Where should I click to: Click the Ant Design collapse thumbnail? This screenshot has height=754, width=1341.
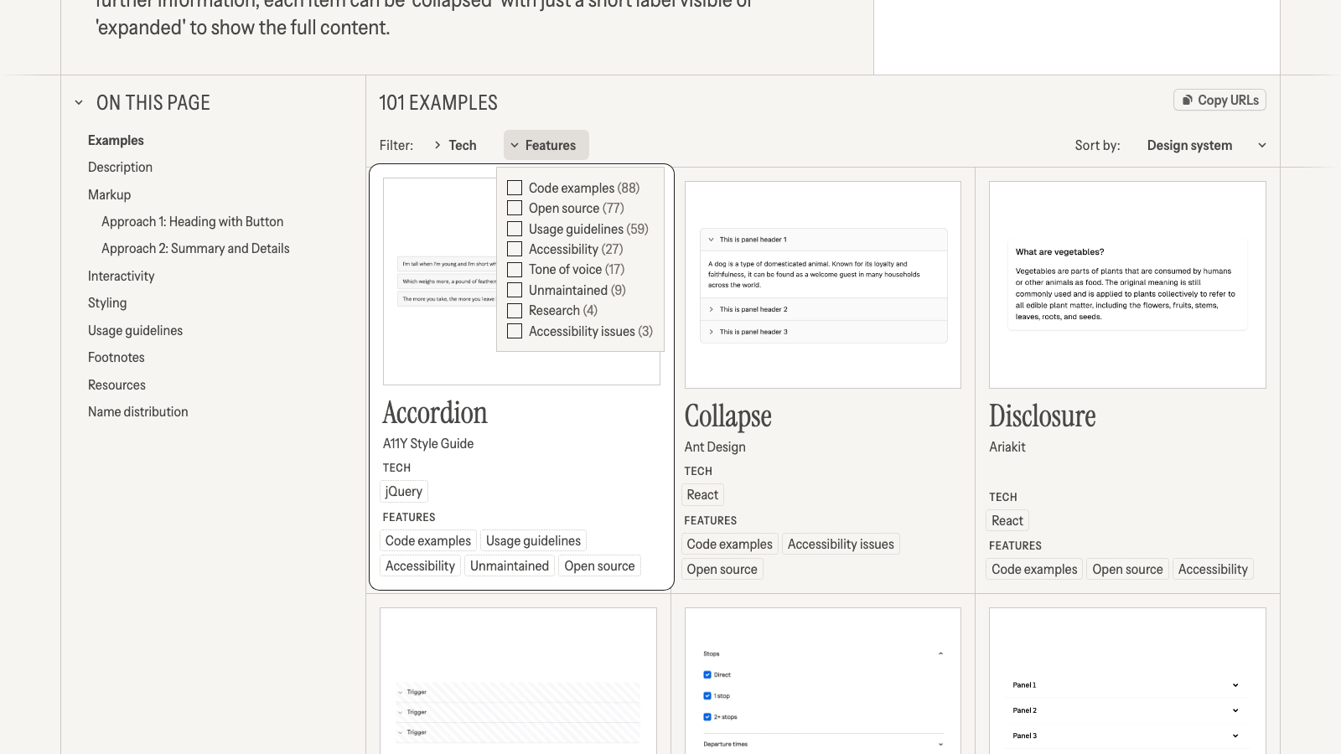823,285
